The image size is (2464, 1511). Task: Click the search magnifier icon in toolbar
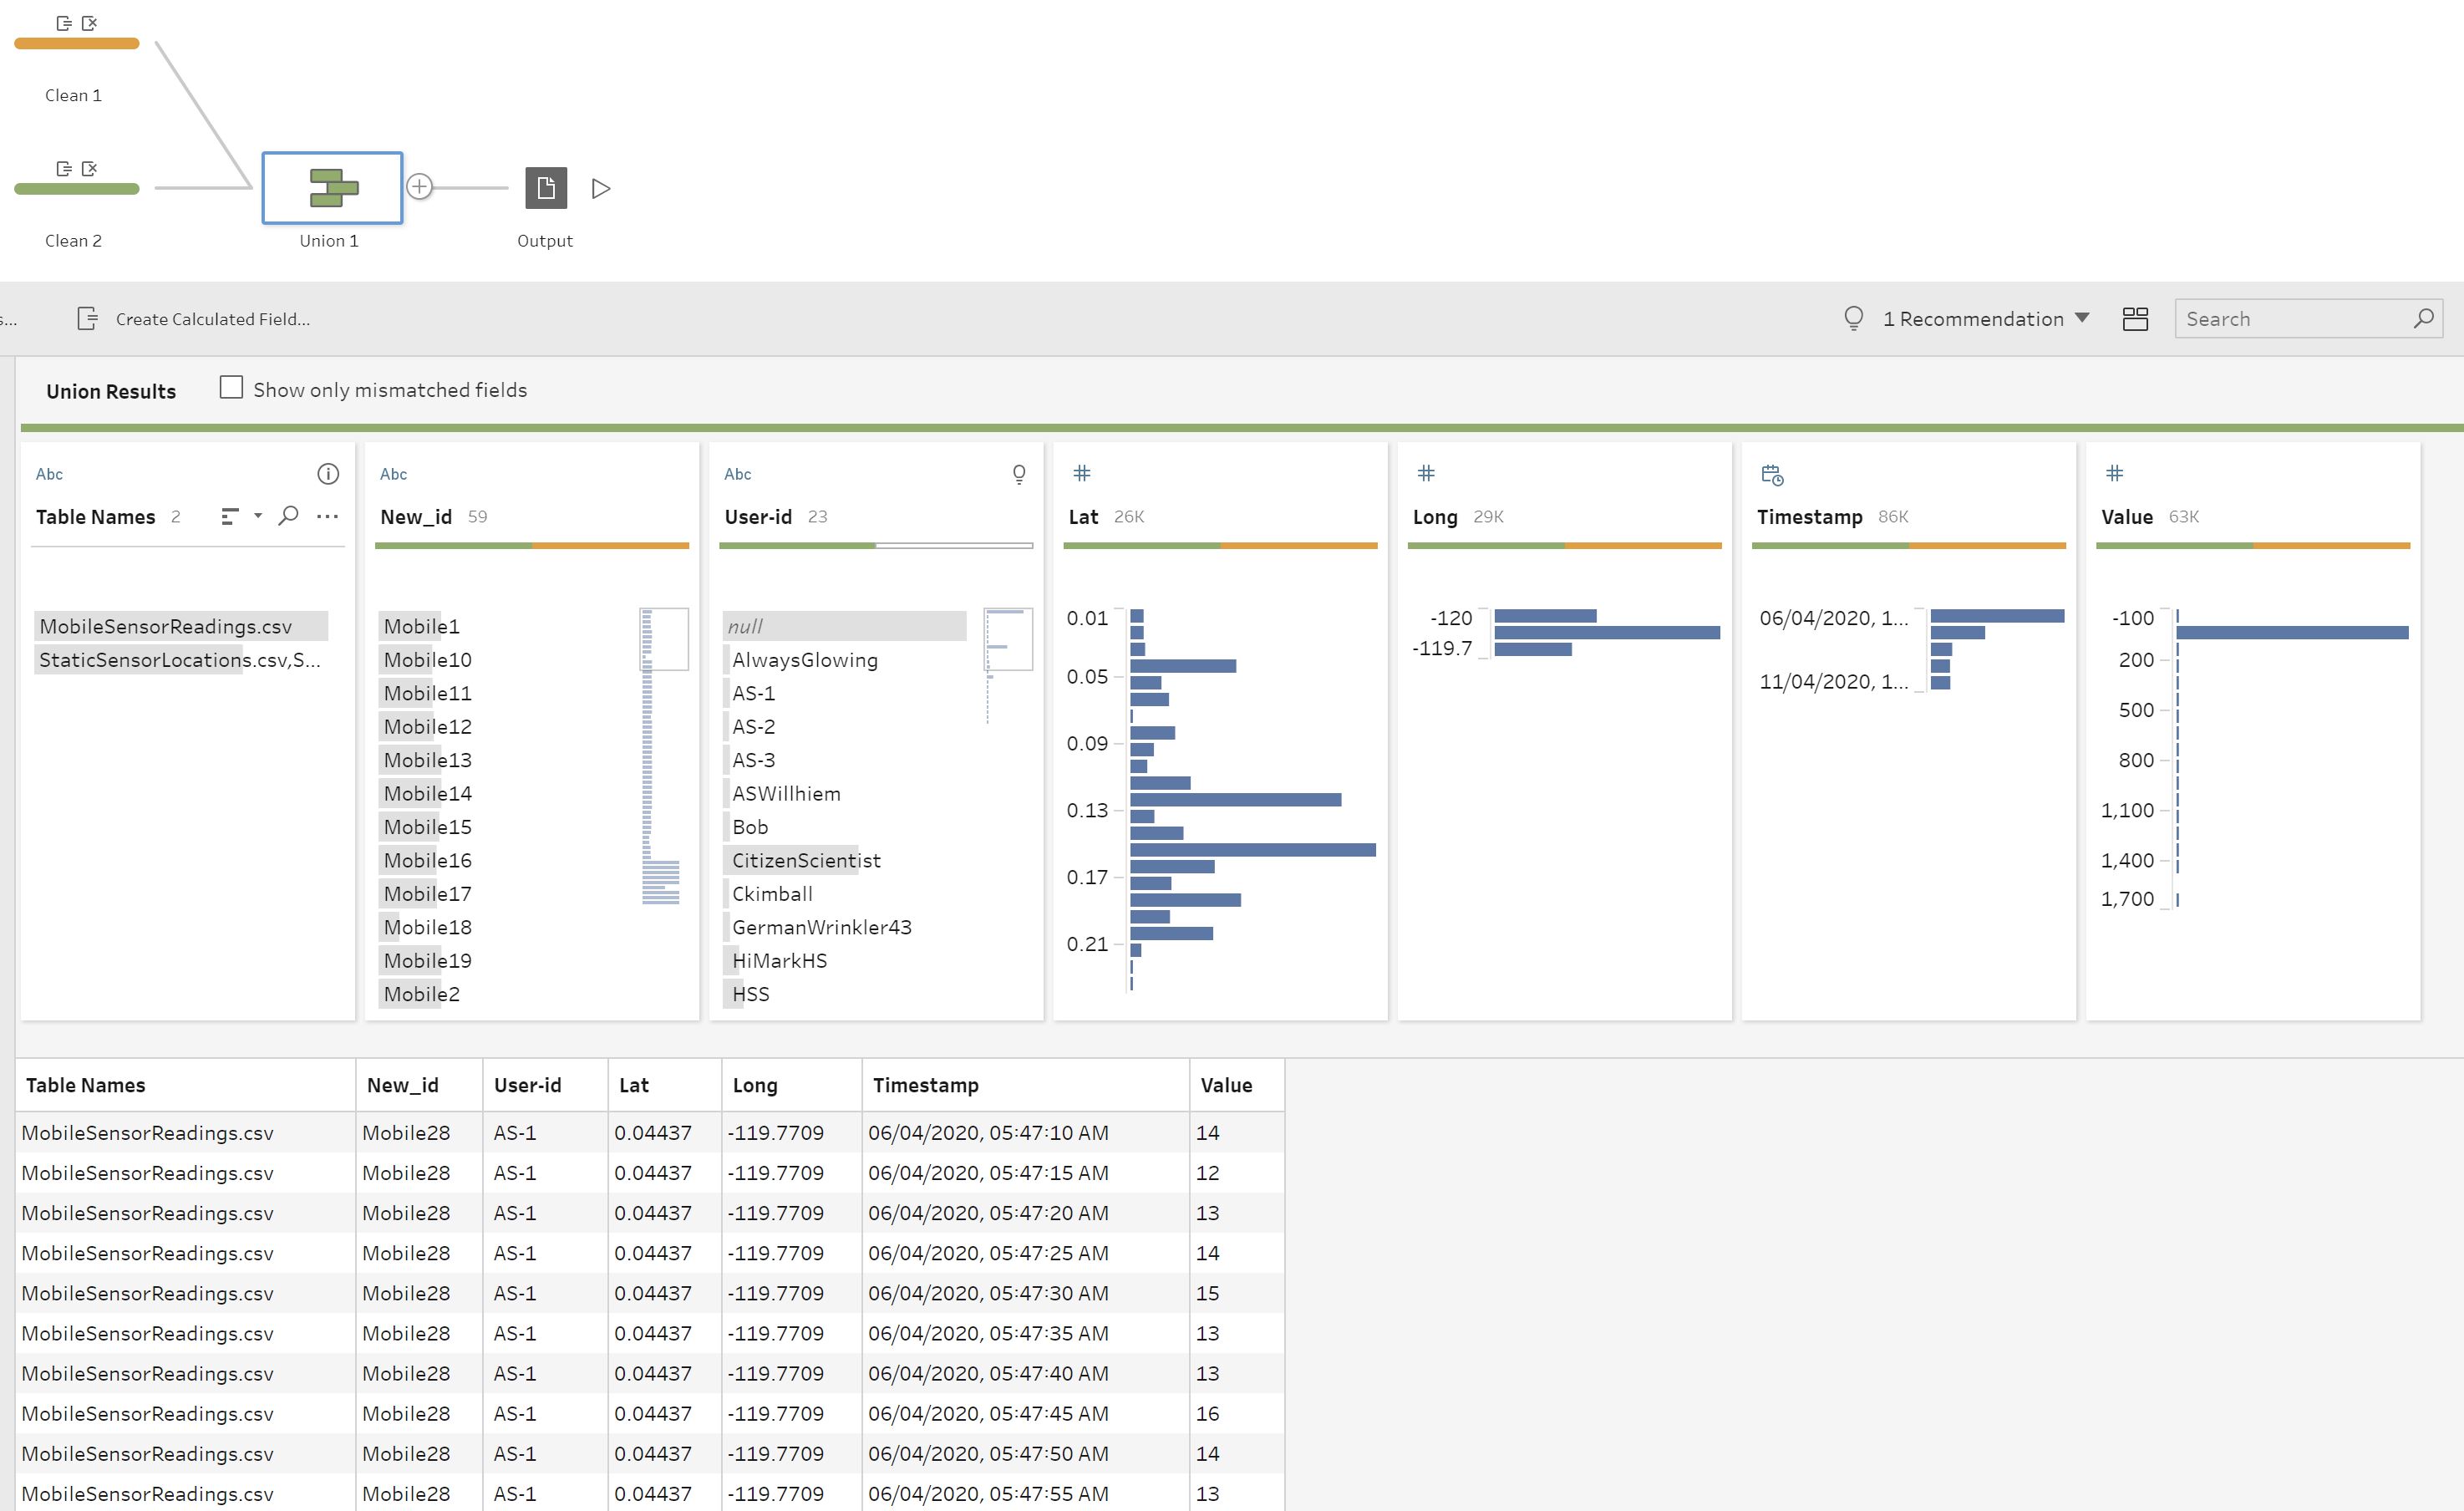pos(2423,319)
